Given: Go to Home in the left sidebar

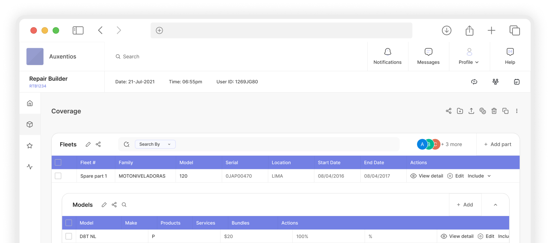Looking at the screenshot, I should (30, 103).
